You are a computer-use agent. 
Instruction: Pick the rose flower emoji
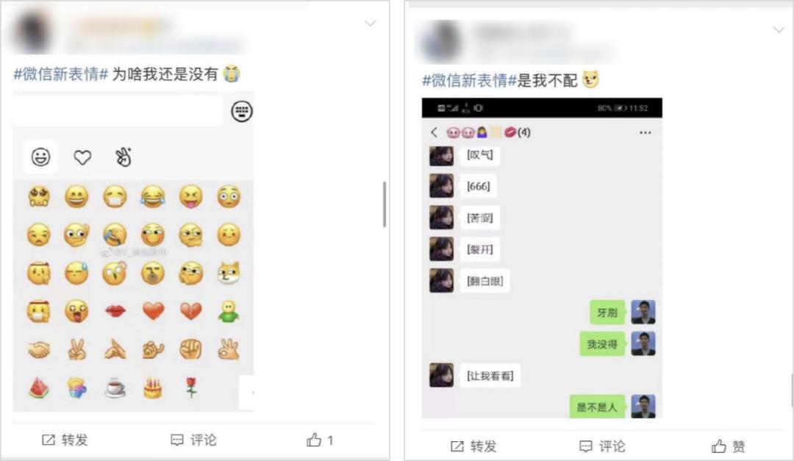191,387
